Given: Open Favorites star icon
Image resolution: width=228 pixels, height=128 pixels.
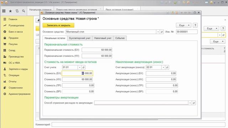Looking at the screenshot, I should (x=10, y=11).
